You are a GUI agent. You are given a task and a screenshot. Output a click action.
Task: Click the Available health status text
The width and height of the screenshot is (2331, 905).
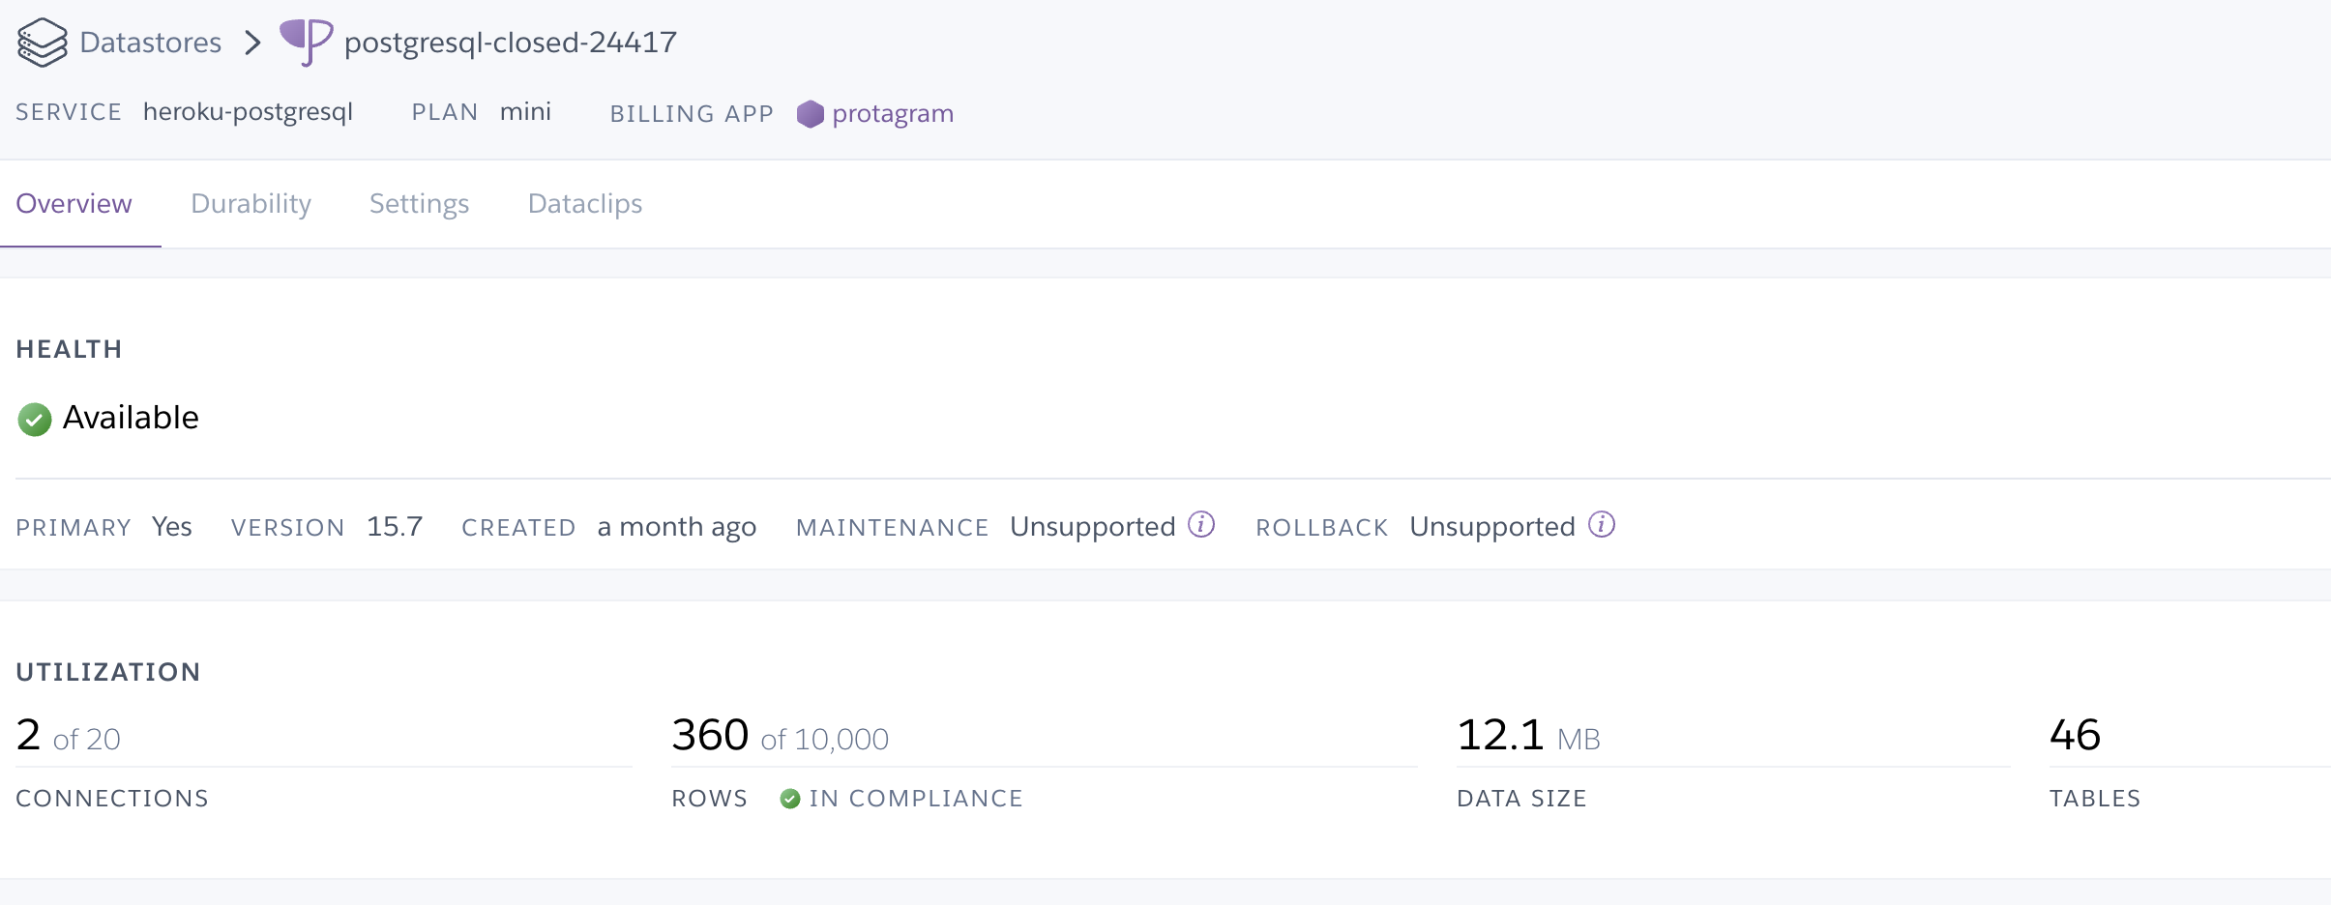[131, 418]
